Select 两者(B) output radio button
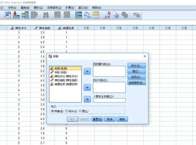 coord(52,111)
